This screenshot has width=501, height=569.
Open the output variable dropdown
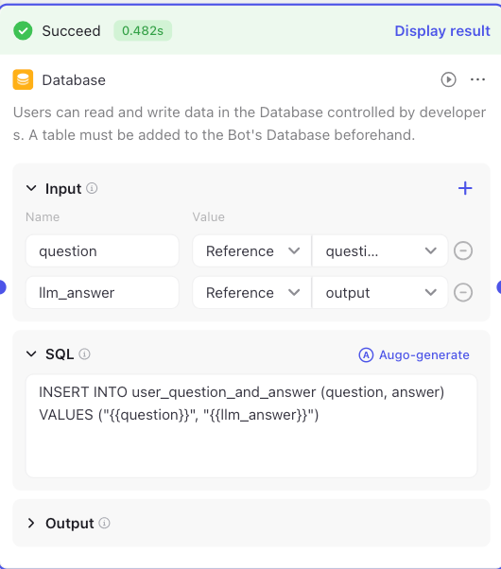coord(380,292)
